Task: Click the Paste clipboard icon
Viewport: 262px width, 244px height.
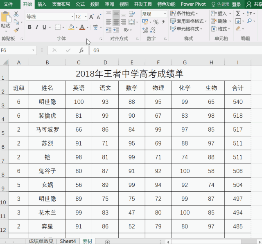Action: tap(6, 17)
